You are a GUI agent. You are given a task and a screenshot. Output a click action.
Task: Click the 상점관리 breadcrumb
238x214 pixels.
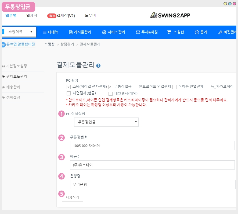67,44
